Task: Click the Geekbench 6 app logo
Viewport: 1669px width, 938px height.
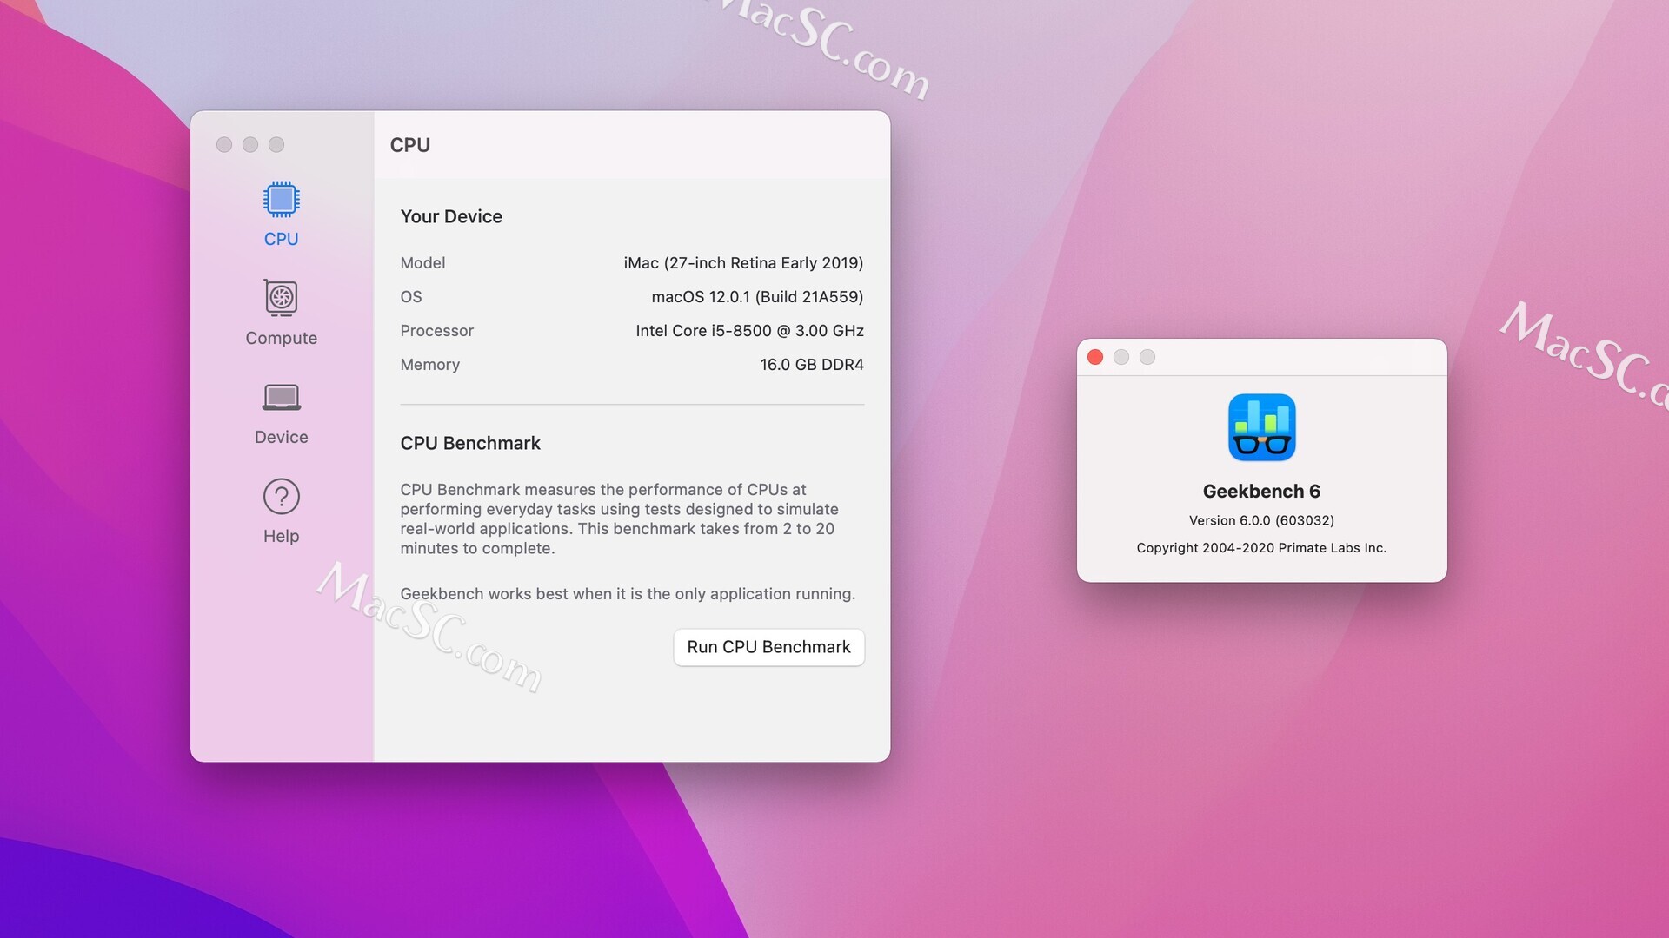Action: pos(1261,427)
